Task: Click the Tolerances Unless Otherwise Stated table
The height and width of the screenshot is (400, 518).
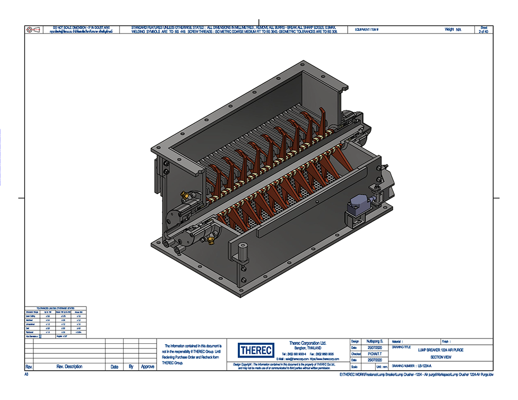Action: [x=56, y=322]
